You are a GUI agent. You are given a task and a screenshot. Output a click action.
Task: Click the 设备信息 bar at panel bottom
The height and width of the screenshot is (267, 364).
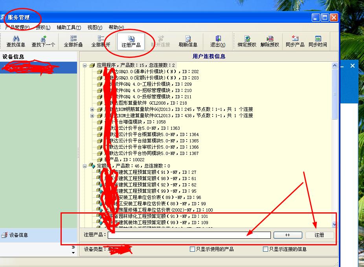point(39,235)
